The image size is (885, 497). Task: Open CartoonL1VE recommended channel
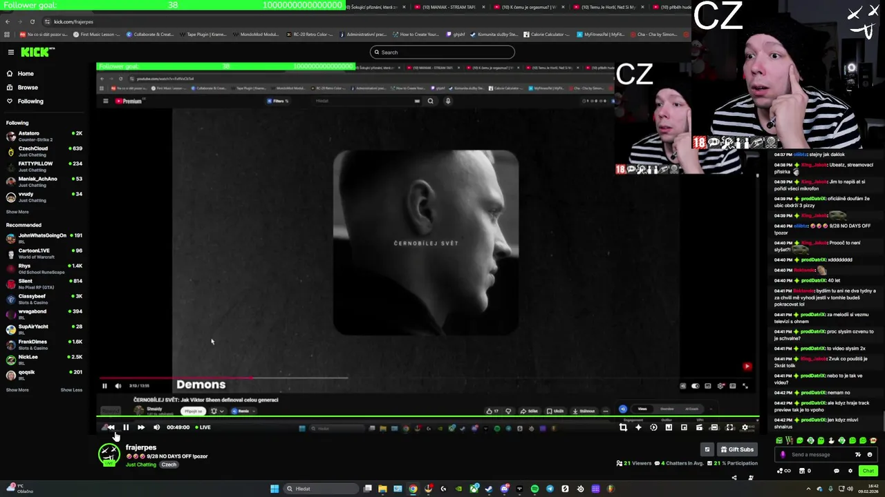click(x=44, y=253)
